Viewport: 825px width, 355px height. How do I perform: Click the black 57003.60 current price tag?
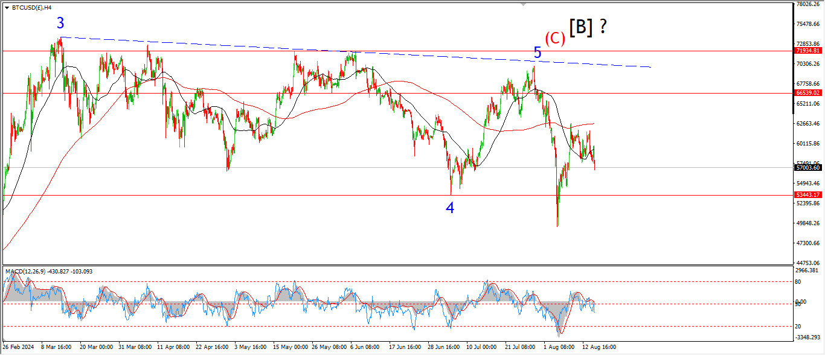tap(807, 168)
